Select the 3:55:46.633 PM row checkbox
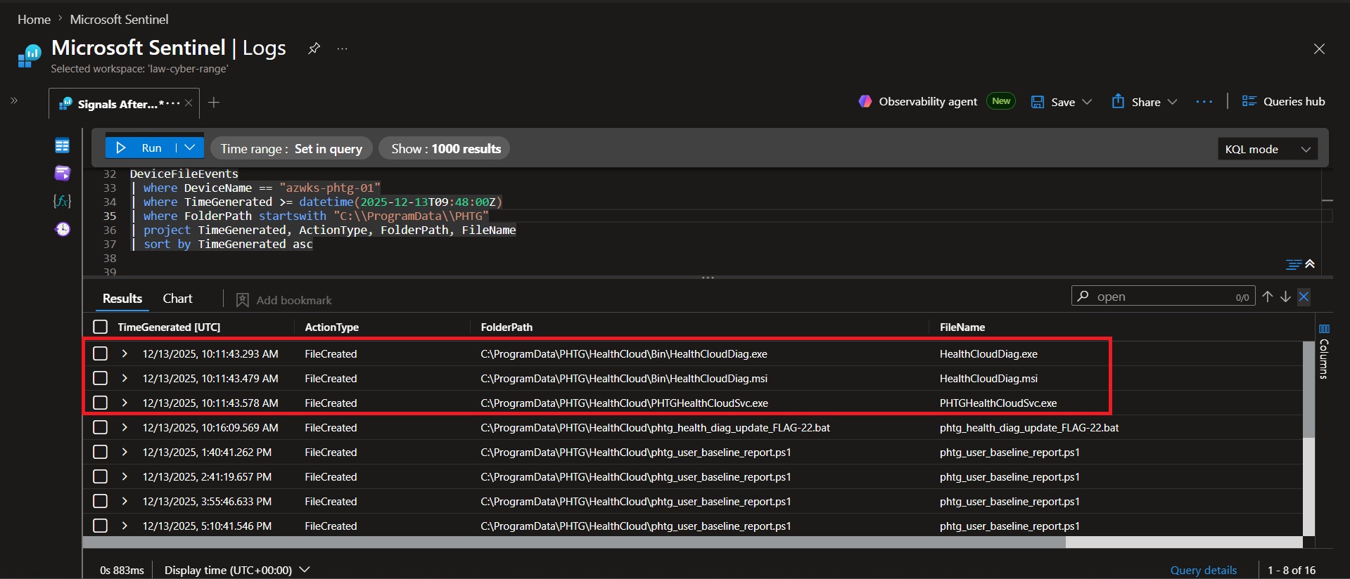 tap(101, 501)
